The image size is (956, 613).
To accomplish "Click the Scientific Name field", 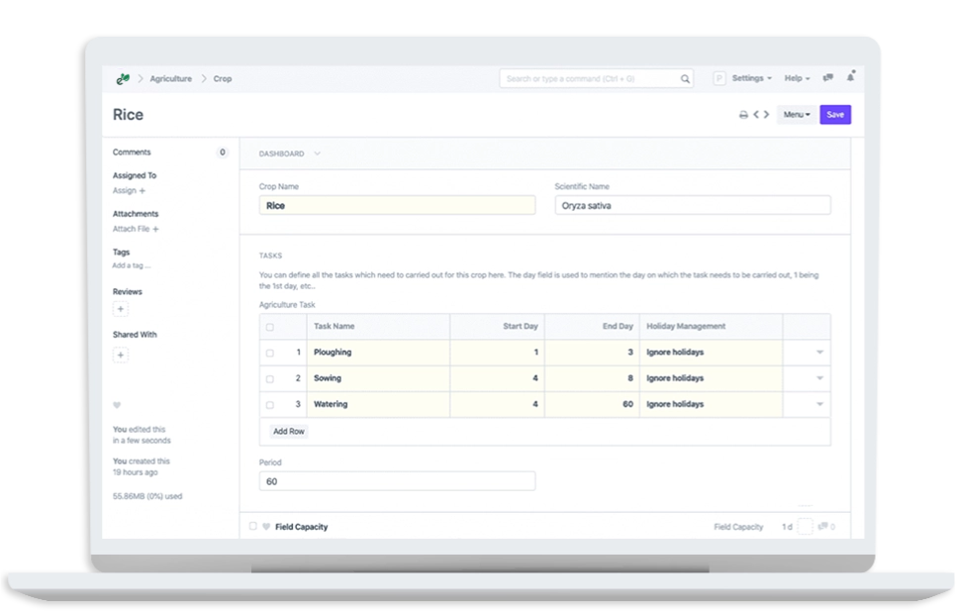I will 693,206.
